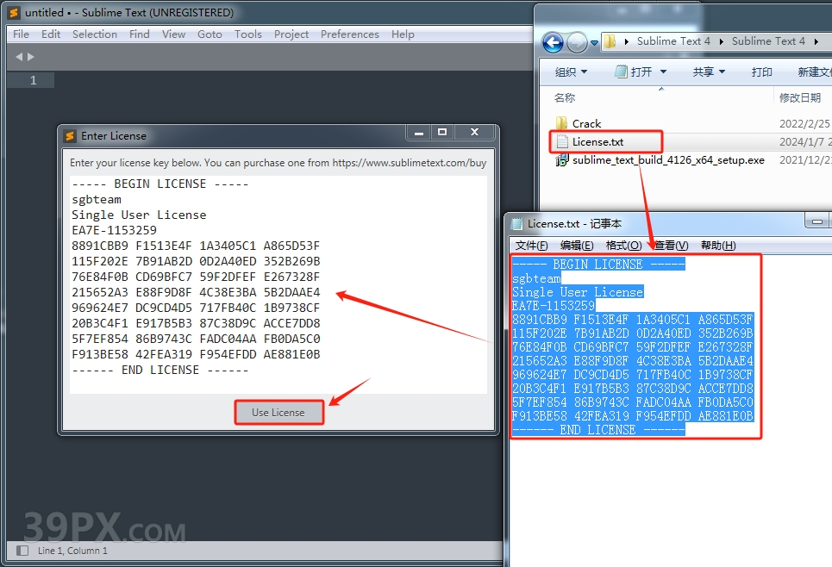Screen dimensions: 832x567
Task: Close the Enter License dialog
Action: point(475,133)
